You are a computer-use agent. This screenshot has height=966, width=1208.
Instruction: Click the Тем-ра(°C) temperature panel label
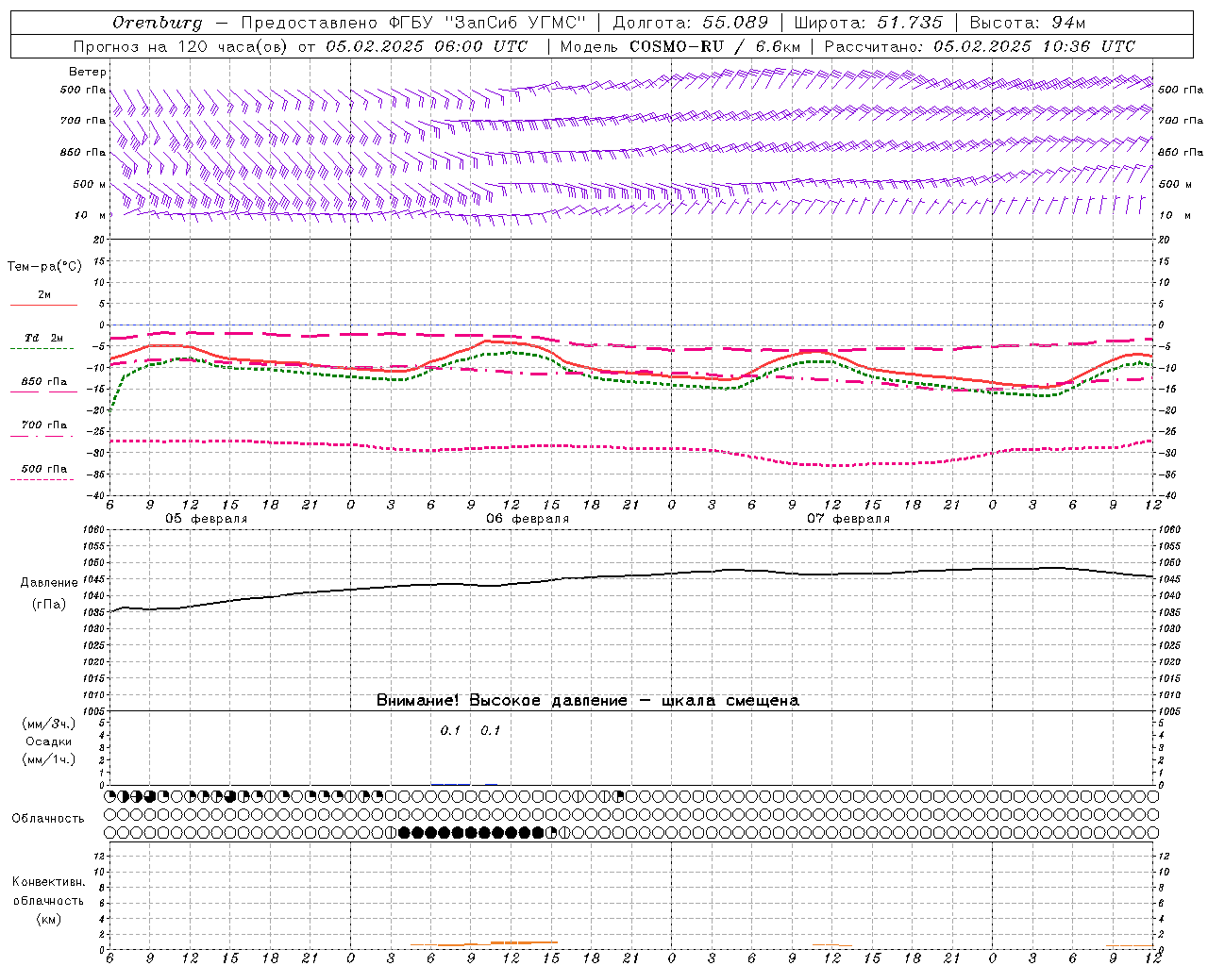(x=44, y=267)
